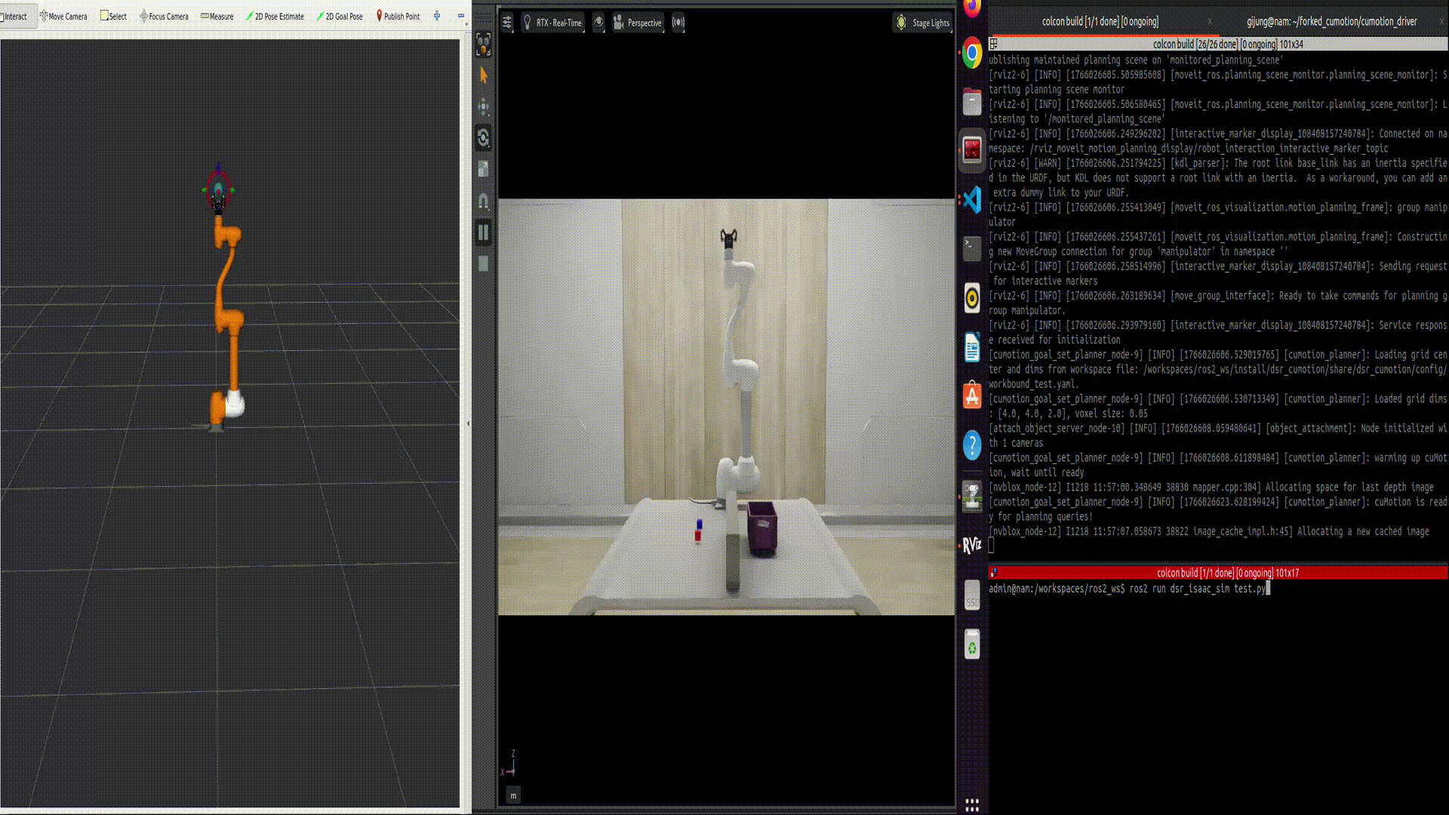Open the Perspective camera dropdown
This screenshot has width=1449, height=815.
point(638,23)
